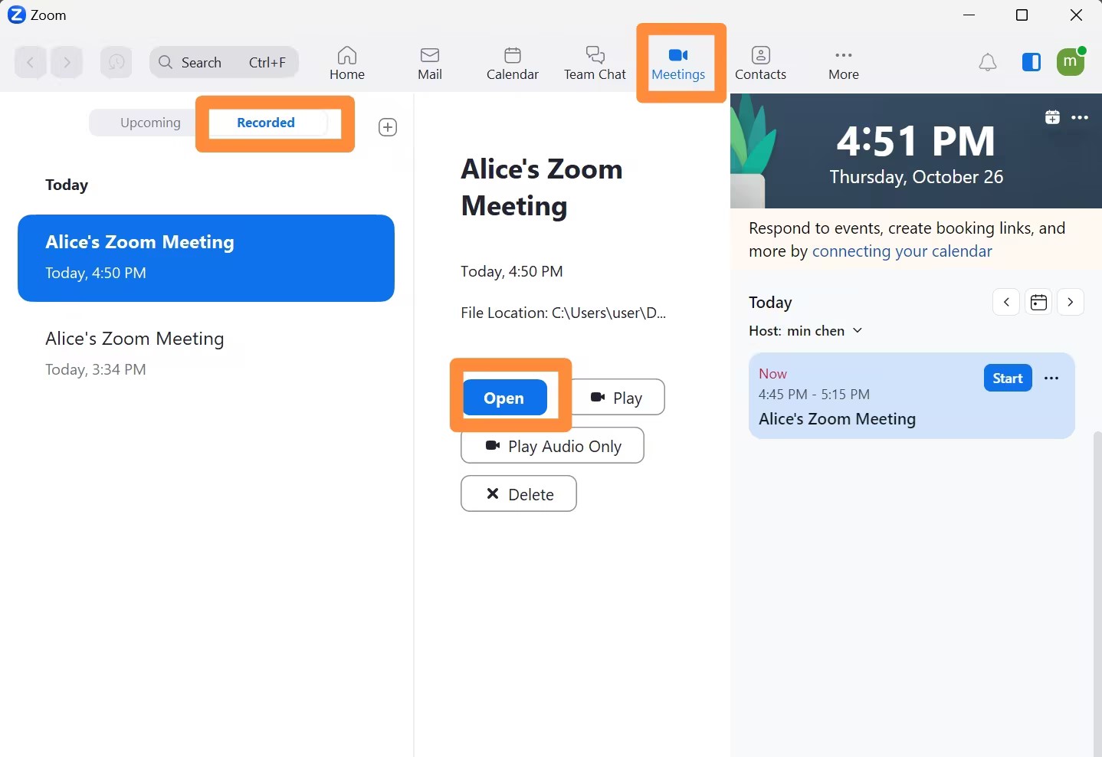Go to the next day in calendar panel

(1071, 303)
